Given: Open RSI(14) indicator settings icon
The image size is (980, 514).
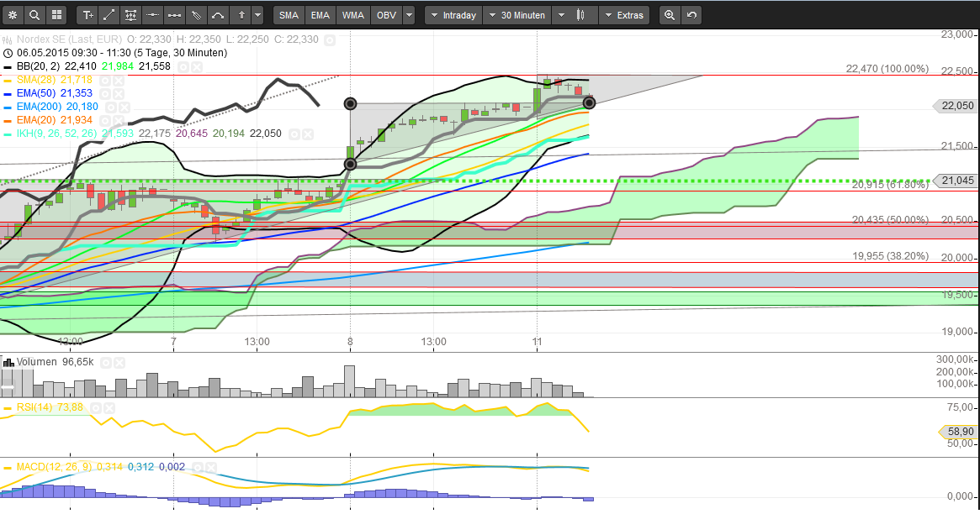Looking at the screenshot, I should tap(96, 408).
